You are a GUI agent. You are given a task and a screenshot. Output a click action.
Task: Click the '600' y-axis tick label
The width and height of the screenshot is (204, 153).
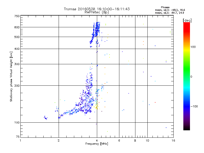(17, 27)
